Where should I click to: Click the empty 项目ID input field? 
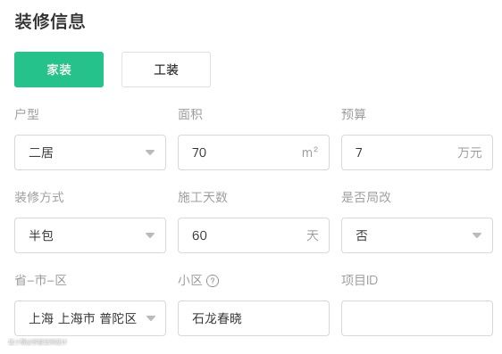tap(417, 318)
